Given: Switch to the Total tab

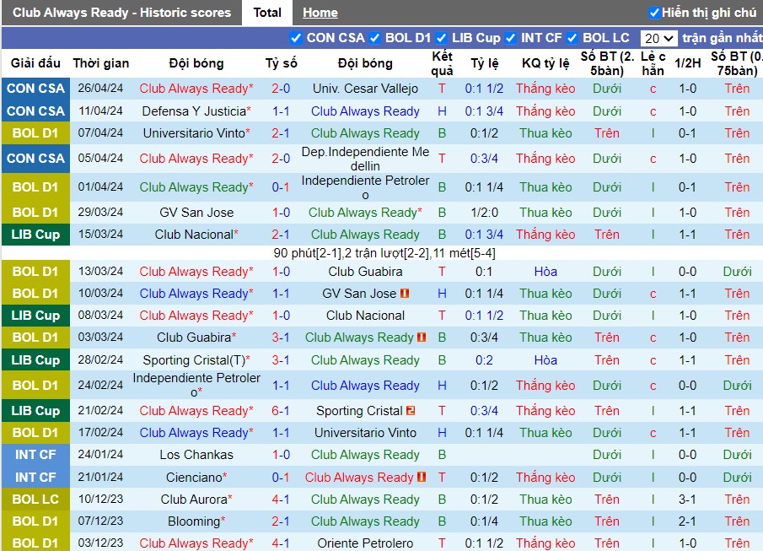Looking at the screenshot, I should click(x=267, y=13).
